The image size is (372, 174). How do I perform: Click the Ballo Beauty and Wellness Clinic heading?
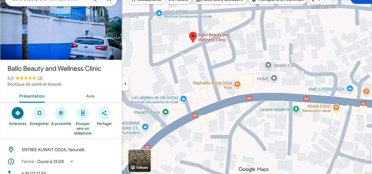pyautogui.click(x=54, y=68)
